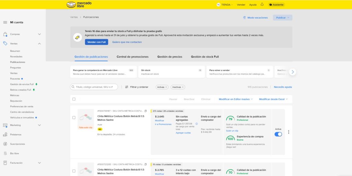Check the select-all publications checkbox

point(74,99)
